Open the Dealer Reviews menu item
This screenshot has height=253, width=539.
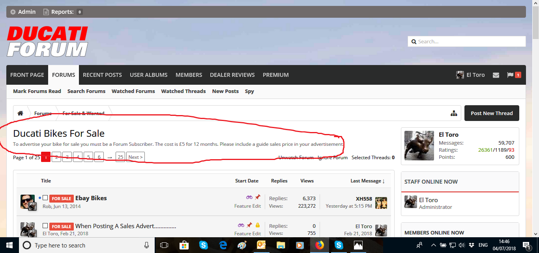[232, 75]
